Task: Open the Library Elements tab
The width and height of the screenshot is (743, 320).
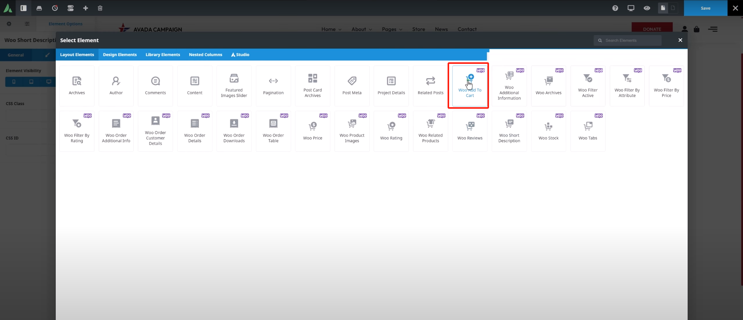Action: coord(163,55)
